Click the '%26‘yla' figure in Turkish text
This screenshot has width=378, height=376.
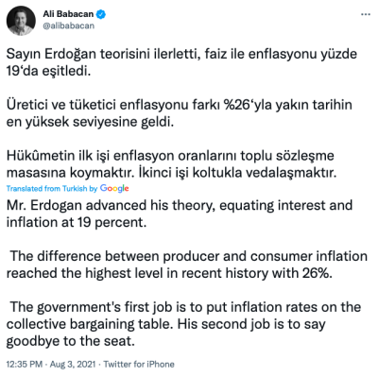249,105
